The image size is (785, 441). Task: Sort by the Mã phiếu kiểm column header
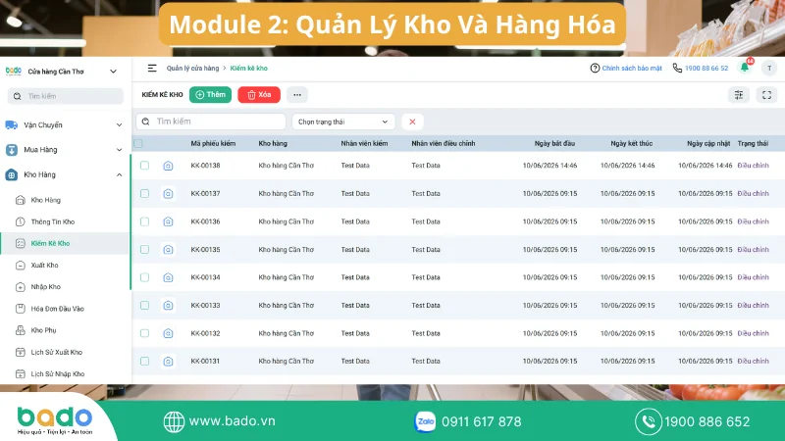[x=213, y=143]
